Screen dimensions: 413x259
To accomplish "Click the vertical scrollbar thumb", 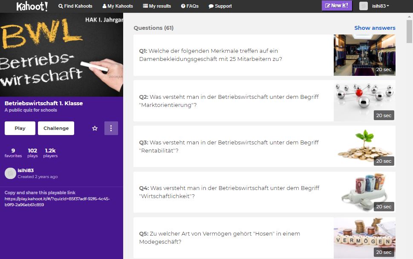I will [x=409, y=32].
